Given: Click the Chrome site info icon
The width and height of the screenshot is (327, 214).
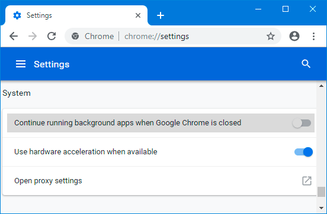Looking at the screenshot, I should (x=75, y=36).
